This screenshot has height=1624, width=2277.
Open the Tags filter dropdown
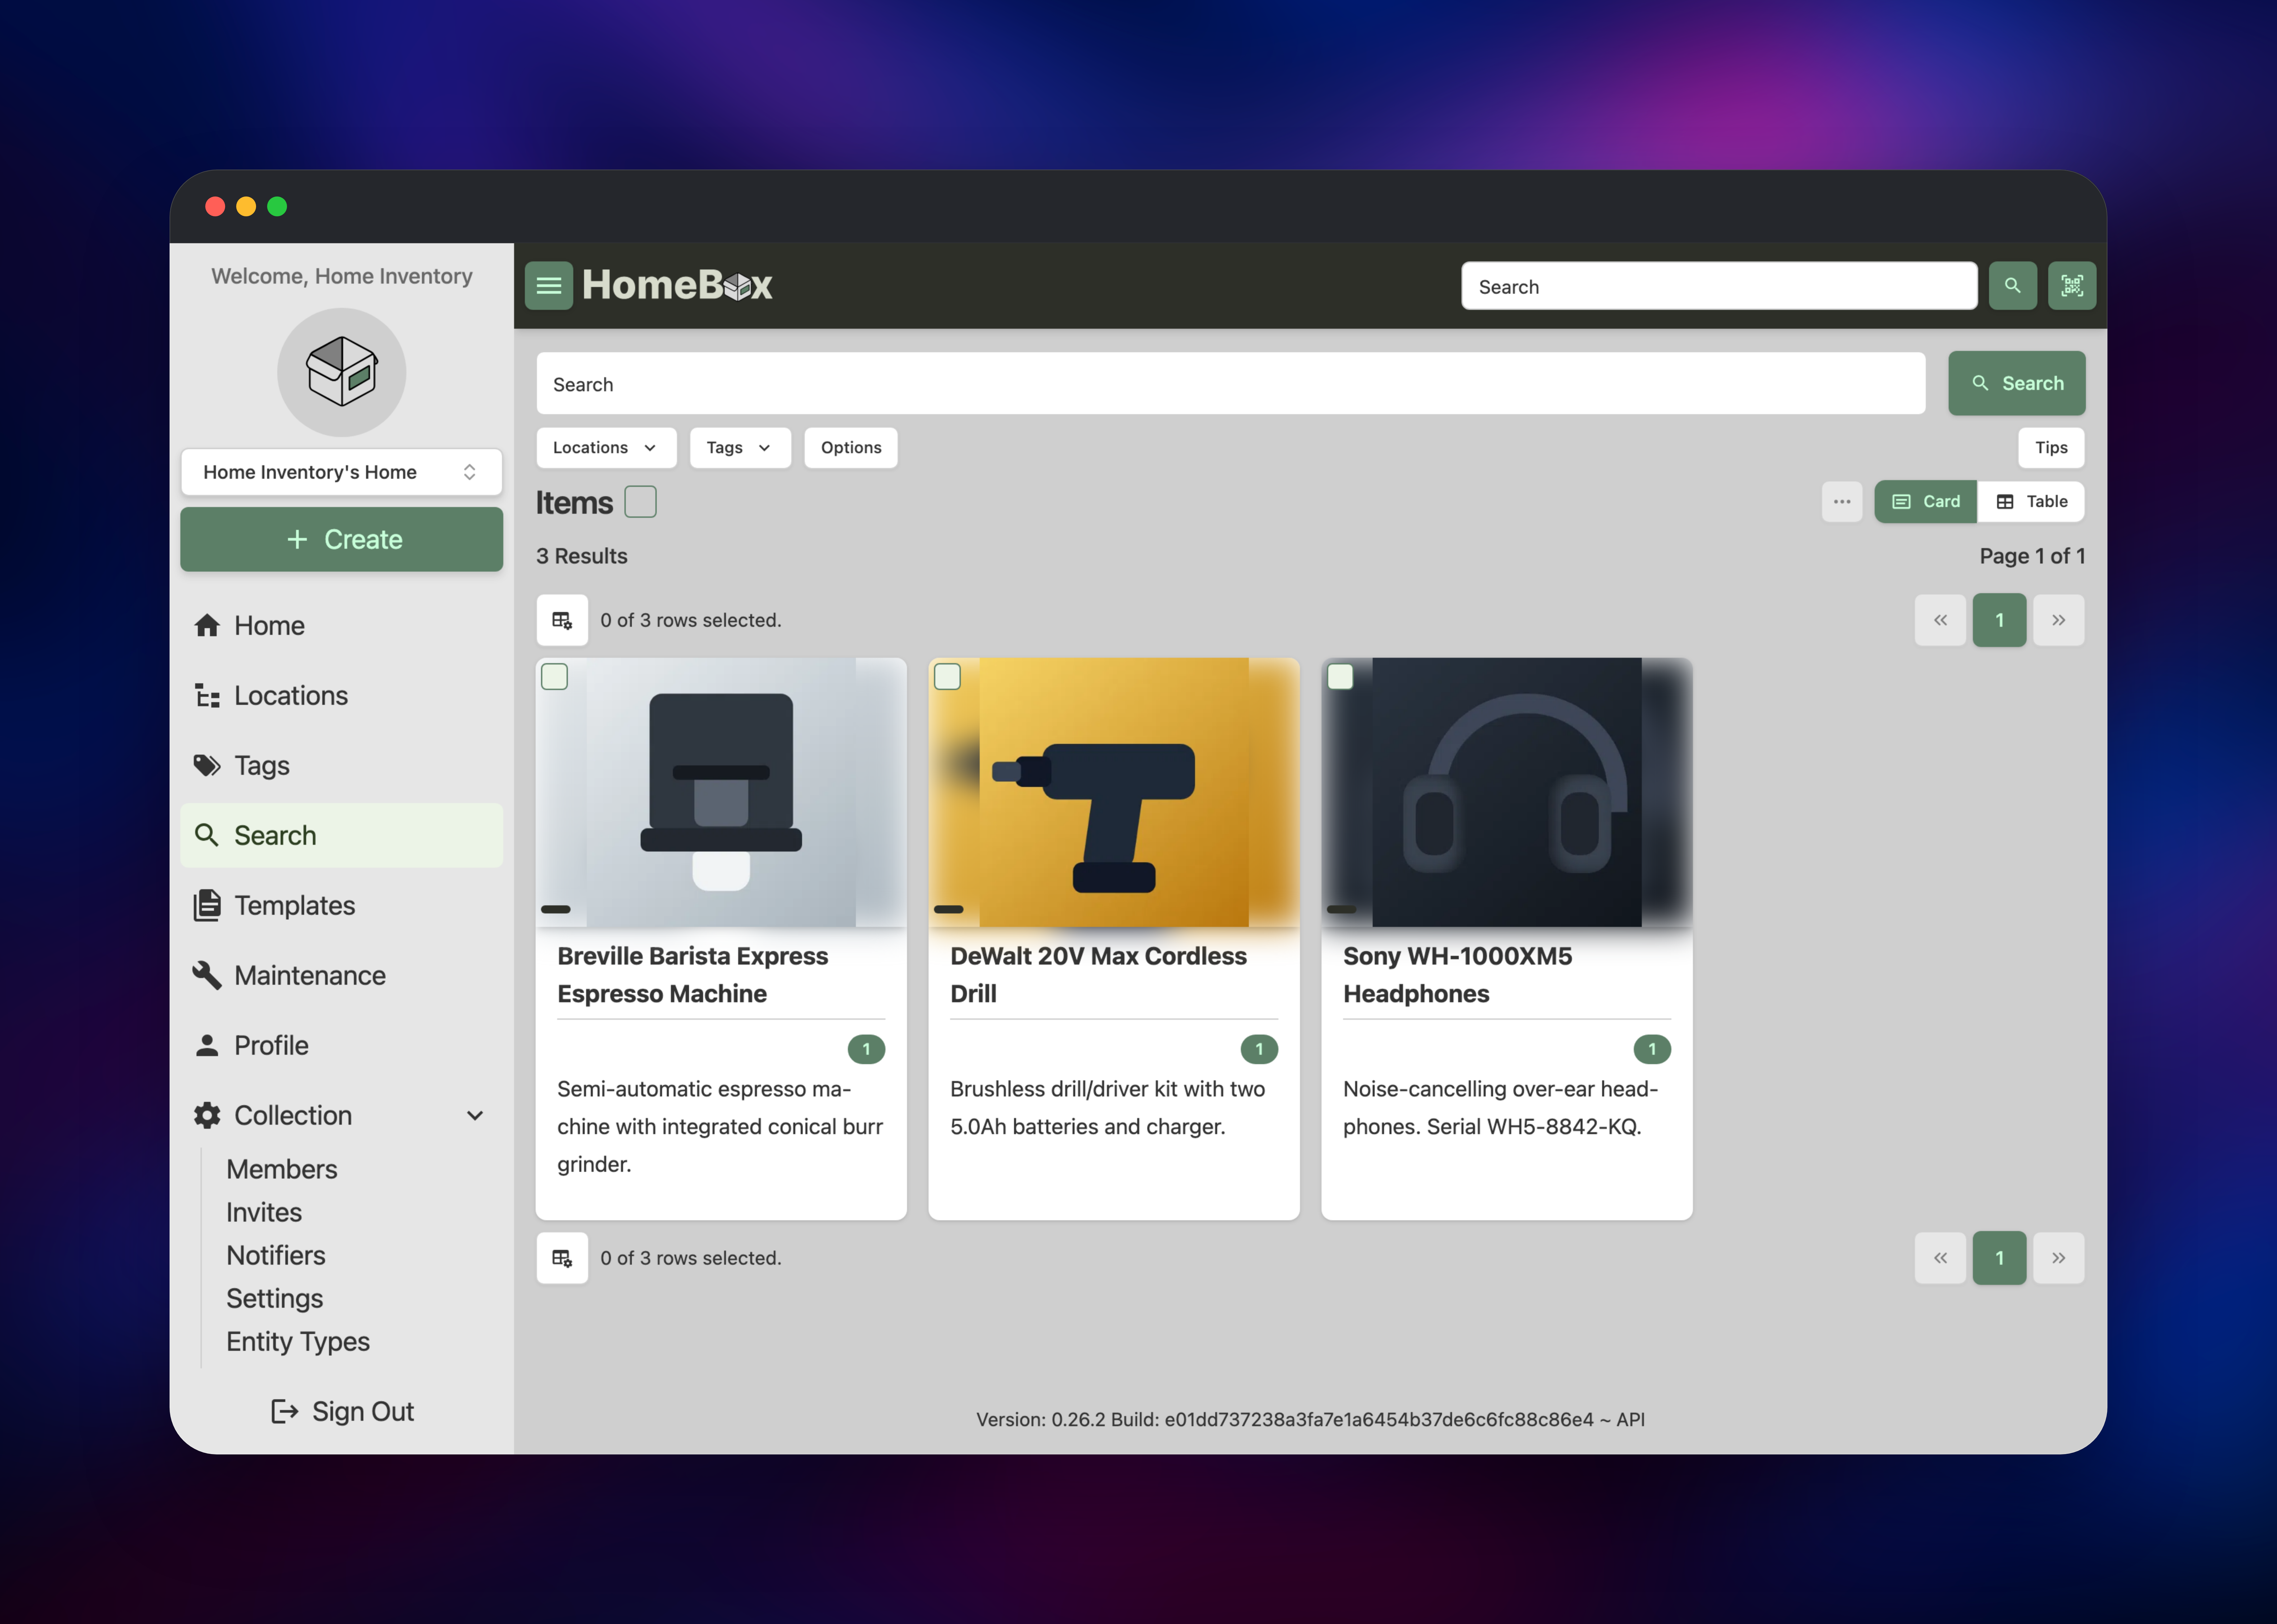[x=740, y=448]
